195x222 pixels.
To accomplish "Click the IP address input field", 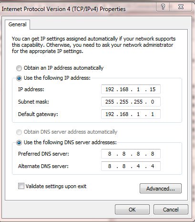I will 131,89.
